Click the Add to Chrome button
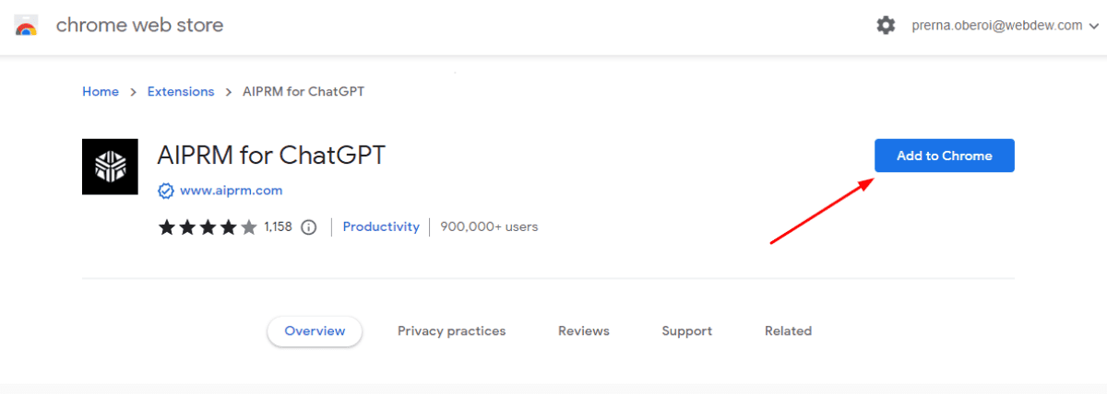This screenshot has width=1107, height=394. tap(944, 156)
